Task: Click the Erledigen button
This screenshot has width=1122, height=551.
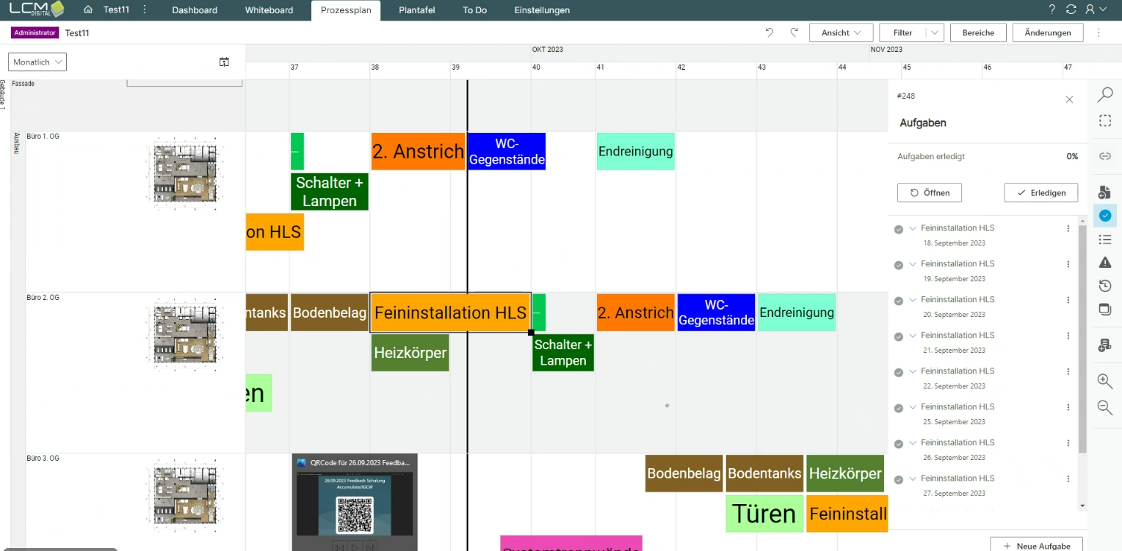Action: [1040, 193]
